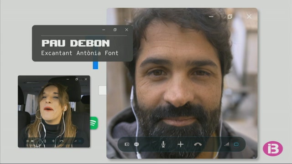Click the "Excantant Antònia Font" caption
The height and width of the screenshot is (164, 292).
[80, 53]
